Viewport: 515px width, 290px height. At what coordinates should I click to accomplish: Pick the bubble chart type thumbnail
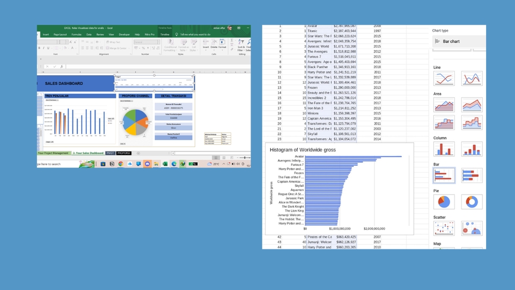tap(472, 228)
